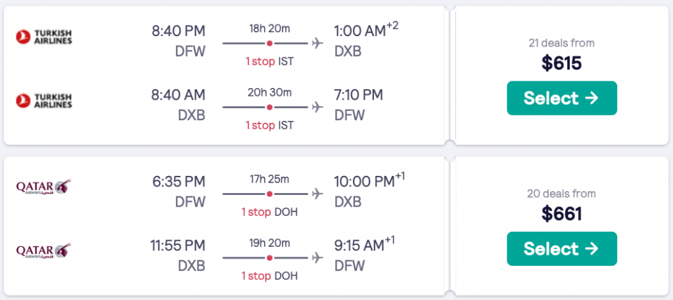Click airplane icon on 17h 25m flight

coord(318,194)
